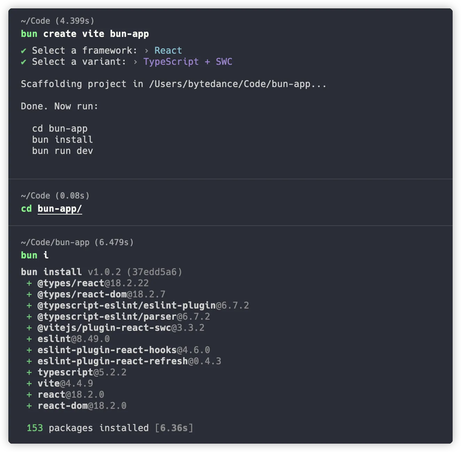Click the plus sign before eslint@8.49.0
Screen dimensions: 461x452
[x=29, y=339]
